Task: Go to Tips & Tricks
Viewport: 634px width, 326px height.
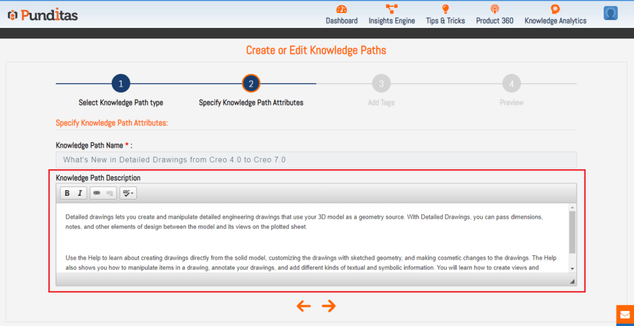Action: [445, 14]
